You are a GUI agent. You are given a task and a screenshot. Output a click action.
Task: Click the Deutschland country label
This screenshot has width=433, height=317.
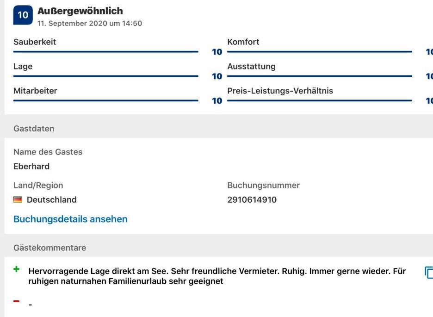click(52, 200)
